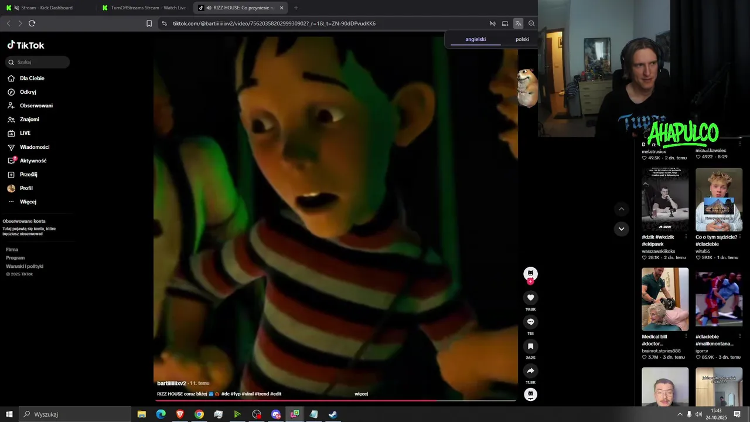Open notification center icon
The height and width of the screenshot is (422, 750).
pyautogui.click(x=737, y=414)
